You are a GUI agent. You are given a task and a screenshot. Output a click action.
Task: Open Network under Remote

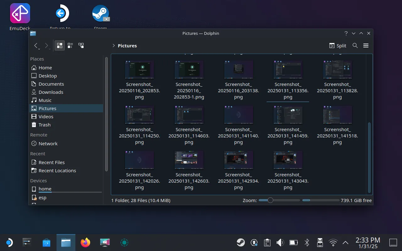[48, 143]
